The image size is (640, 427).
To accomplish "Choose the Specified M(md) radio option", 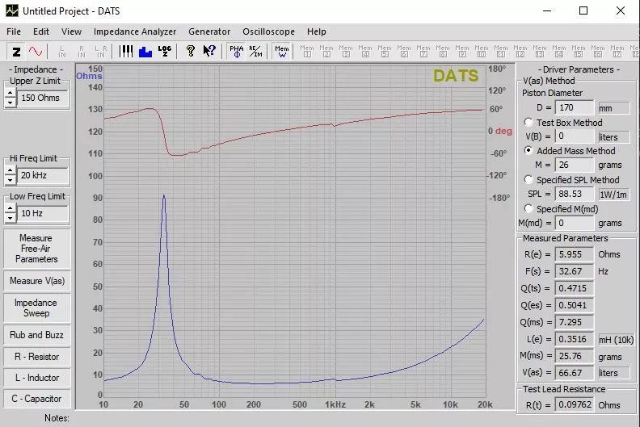I will click(528, 208).
